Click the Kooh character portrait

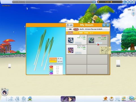68,99
